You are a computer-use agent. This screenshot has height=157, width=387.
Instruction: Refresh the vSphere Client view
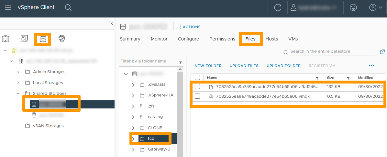[x=278, y=7]
